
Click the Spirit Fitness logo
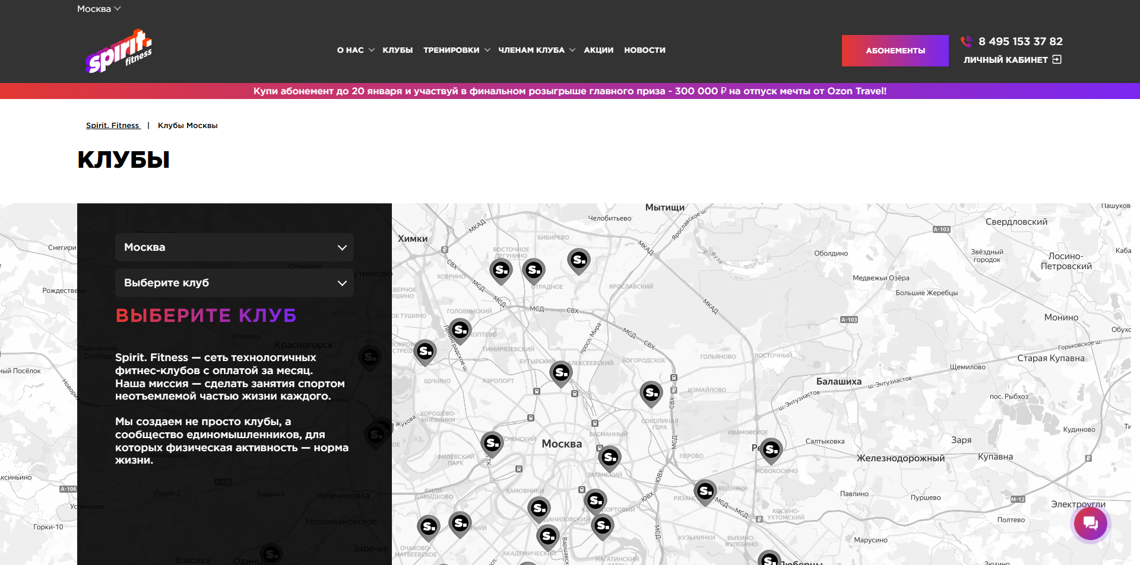pyautogui.click(x=119, y=51)
